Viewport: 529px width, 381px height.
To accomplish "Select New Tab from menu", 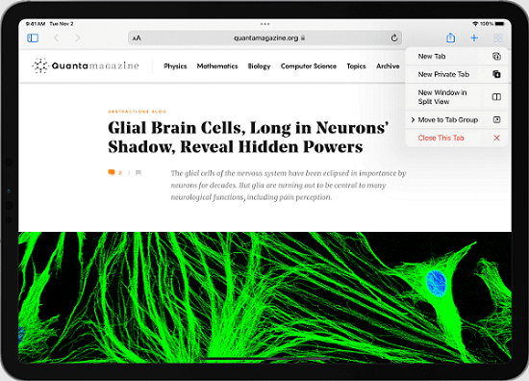I will pyautogui.click(x=457, y=57).
